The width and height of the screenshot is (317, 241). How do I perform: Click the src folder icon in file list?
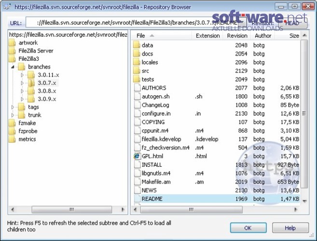pos(137,71)
